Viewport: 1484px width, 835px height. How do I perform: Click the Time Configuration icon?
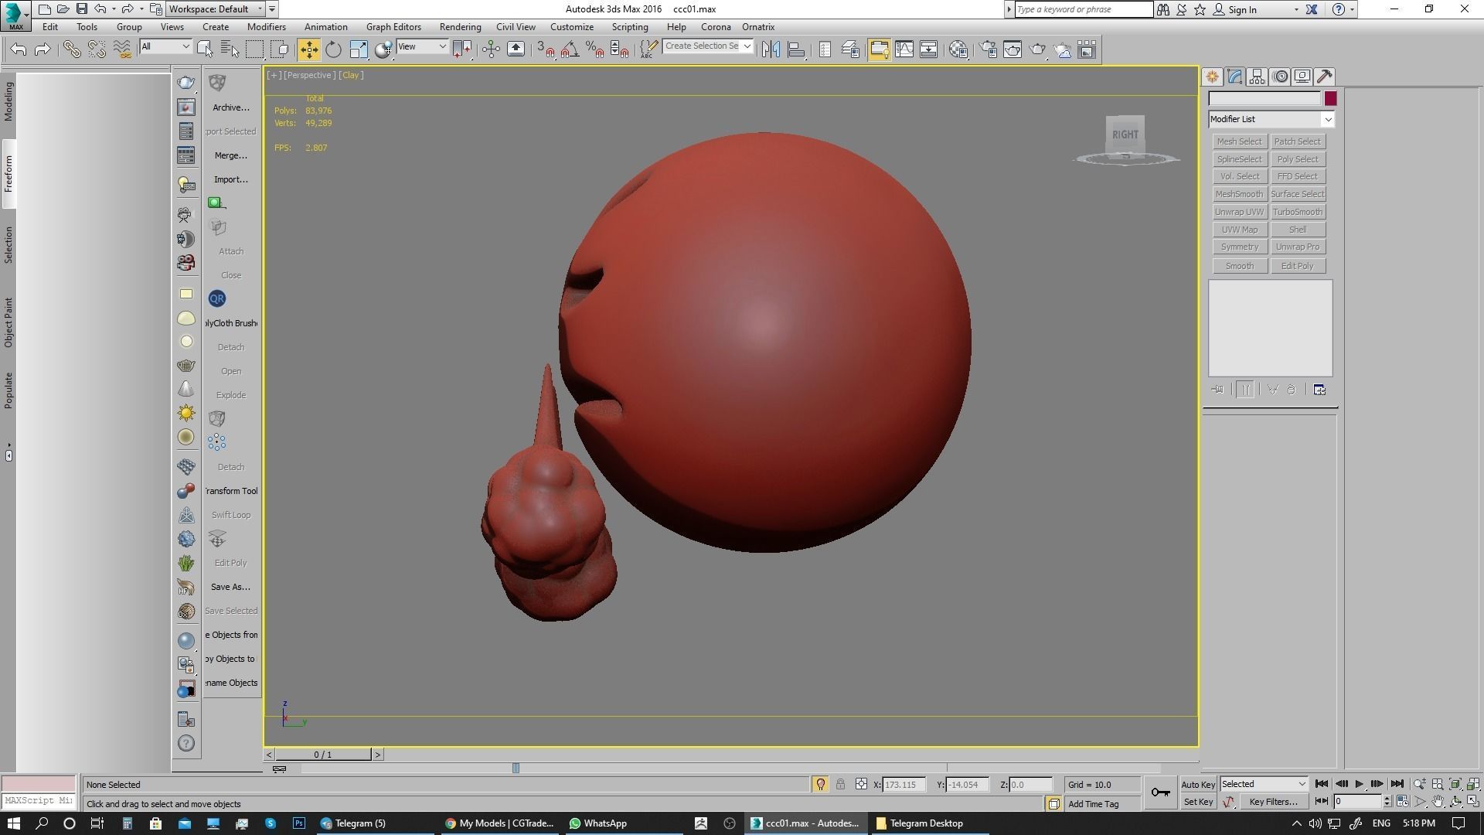1402,802
